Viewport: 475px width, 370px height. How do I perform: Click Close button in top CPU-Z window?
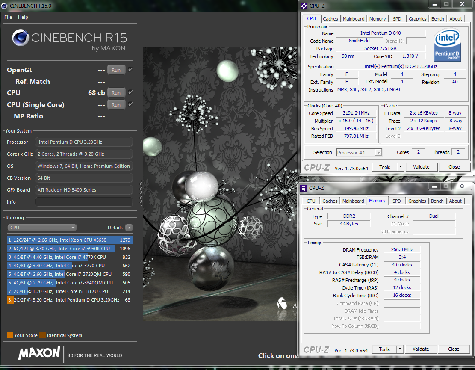tap(454, 167)
